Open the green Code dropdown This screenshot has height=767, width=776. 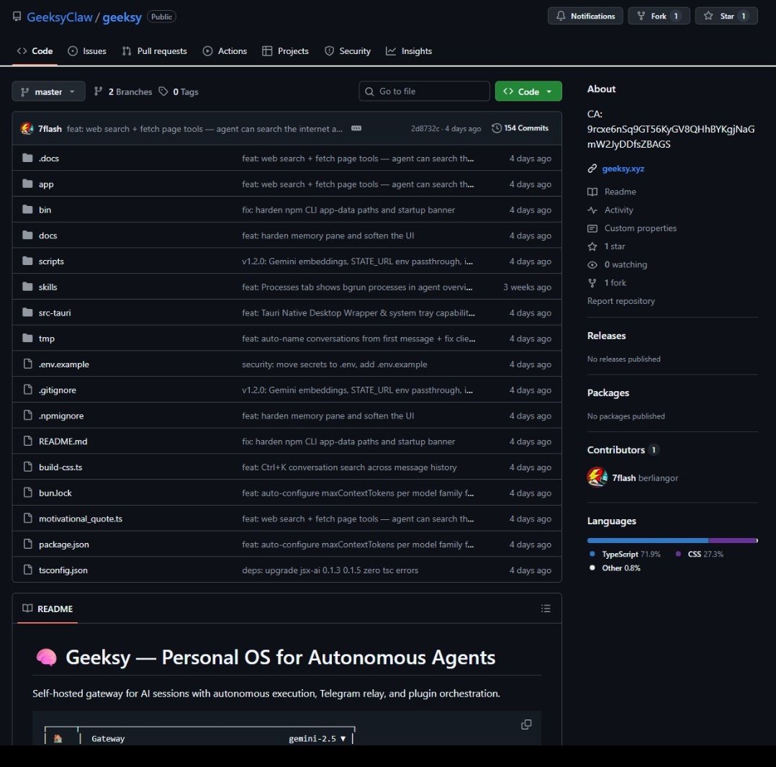[x=528, y=91]
